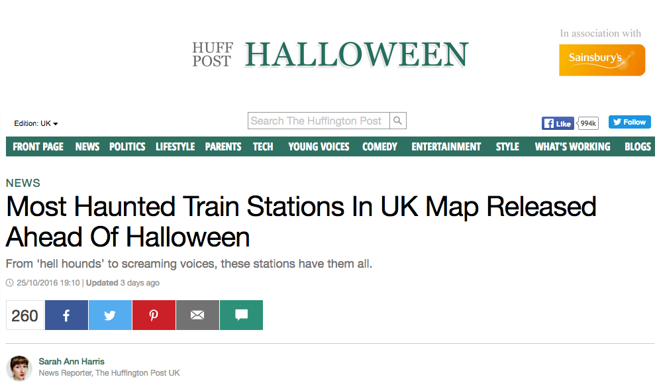Click 'News Reporter, The Huffington Post UK' text
657x385 pixels.
pos(109,373)
